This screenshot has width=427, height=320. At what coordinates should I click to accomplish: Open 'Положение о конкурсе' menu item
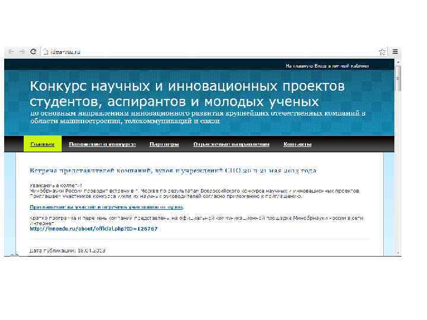pyautogui.click(x=103, y=144)
